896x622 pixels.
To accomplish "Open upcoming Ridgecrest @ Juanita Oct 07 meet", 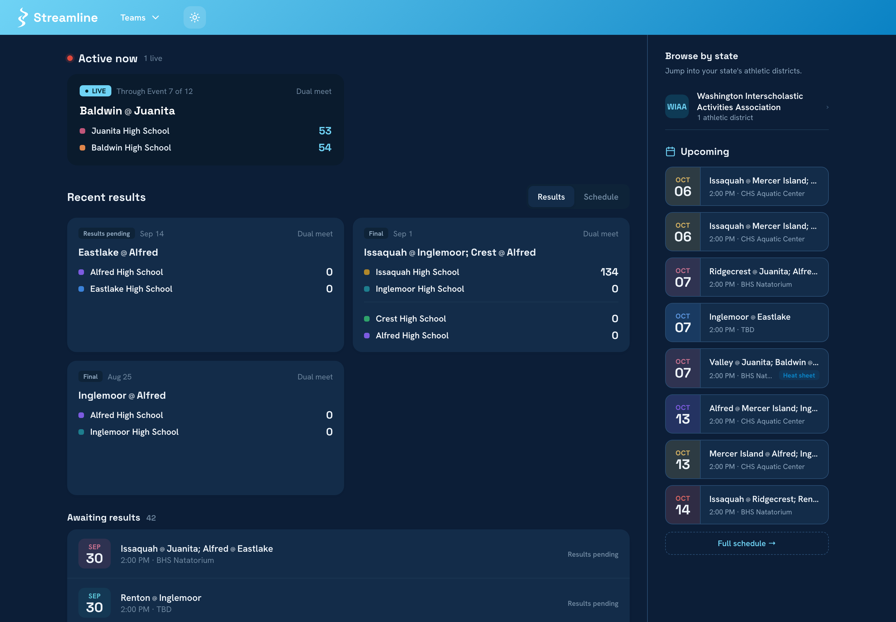I will click(747, 277).
